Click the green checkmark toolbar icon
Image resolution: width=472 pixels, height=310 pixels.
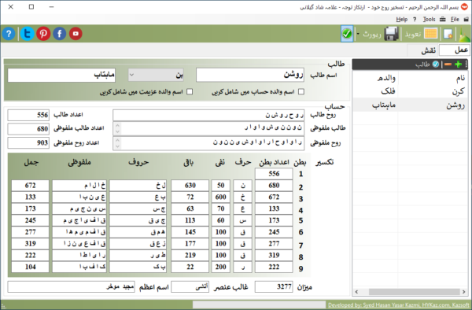point(347,33)
